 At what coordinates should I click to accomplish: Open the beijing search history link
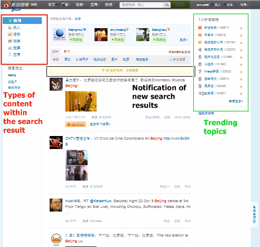click(12, 75)
